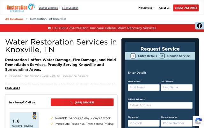Click the Enter Details form subheading
The image size is (204, 128).
(x=137, y=73)
